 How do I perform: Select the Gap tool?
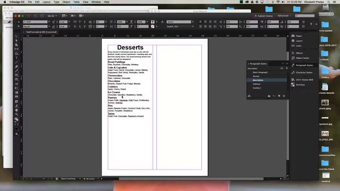click(x=16, y=49)
